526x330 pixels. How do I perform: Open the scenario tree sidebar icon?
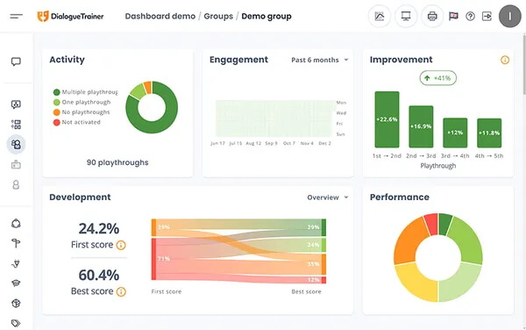coord(16,125)
